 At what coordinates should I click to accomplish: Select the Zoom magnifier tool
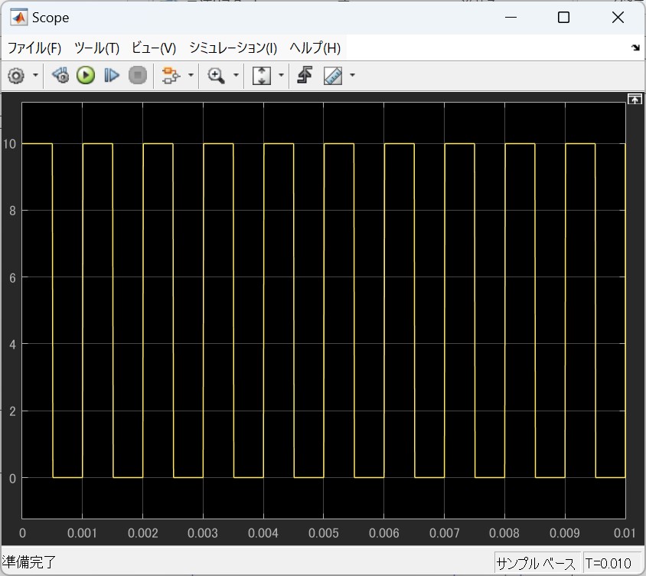tap(217, 75)
